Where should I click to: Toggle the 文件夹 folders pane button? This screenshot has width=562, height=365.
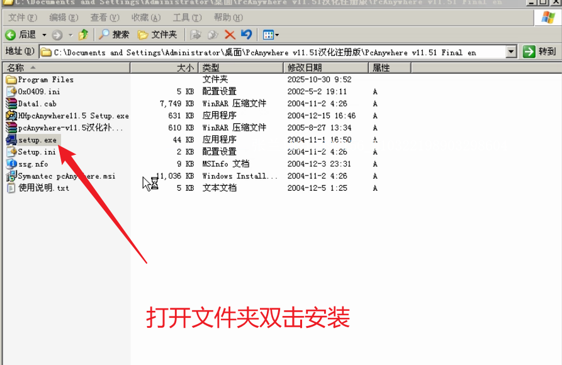coord(158,35)
